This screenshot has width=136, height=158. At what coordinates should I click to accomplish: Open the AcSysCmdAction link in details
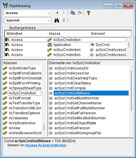click(x=52, y=145)
